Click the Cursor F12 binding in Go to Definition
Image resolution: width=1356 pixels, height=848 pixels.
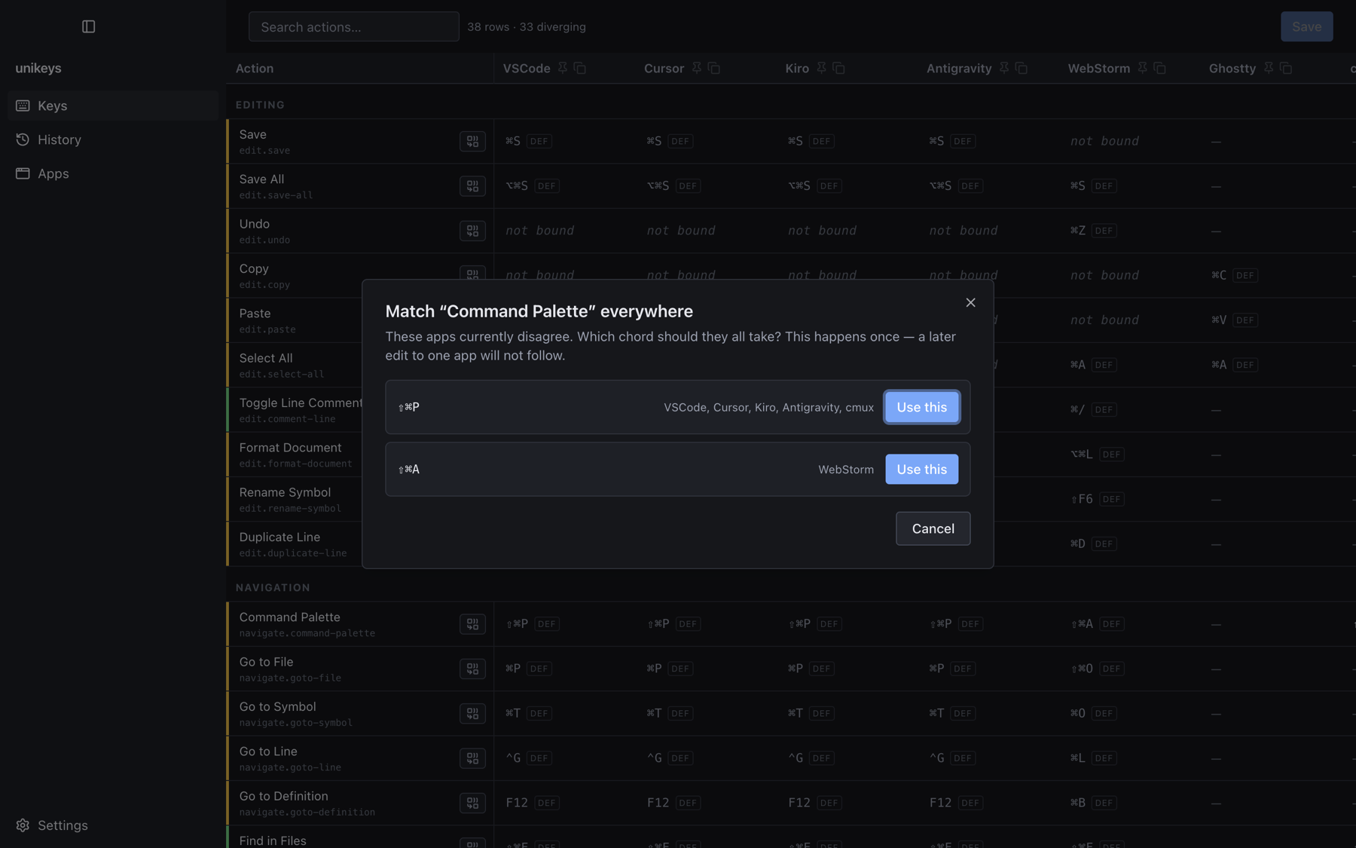point(658,803)
